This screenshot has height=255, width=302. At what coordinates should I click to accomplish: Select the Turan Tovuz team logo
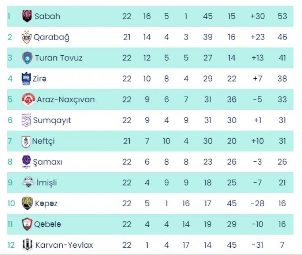(27, 58)
